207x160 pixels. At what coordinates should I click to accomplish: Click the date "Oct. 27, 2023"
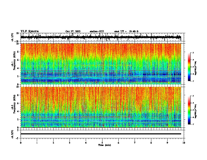click(x=73, y=31)
